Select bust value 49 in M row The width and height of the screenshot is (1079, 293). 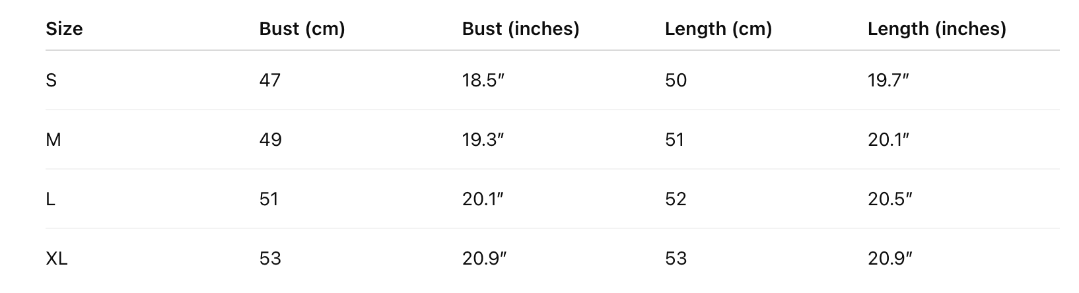click(271, 140)
